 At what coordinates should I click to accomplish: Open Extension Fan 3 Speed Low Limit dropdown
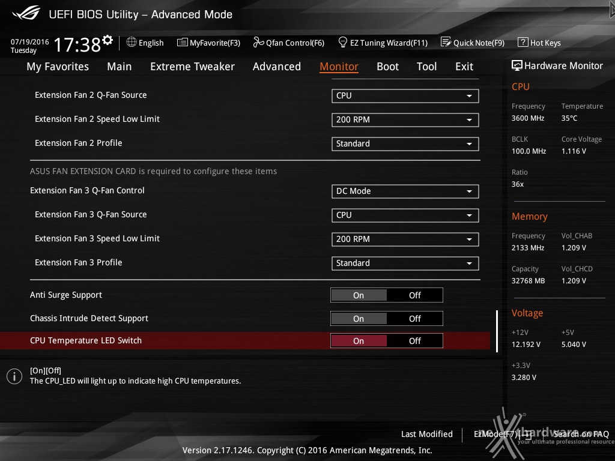point(405,239)
